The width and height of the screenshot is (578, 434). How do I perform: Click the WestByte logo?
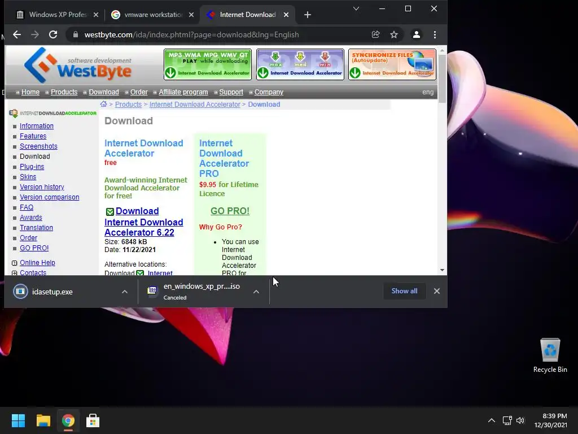click(78, 66)
